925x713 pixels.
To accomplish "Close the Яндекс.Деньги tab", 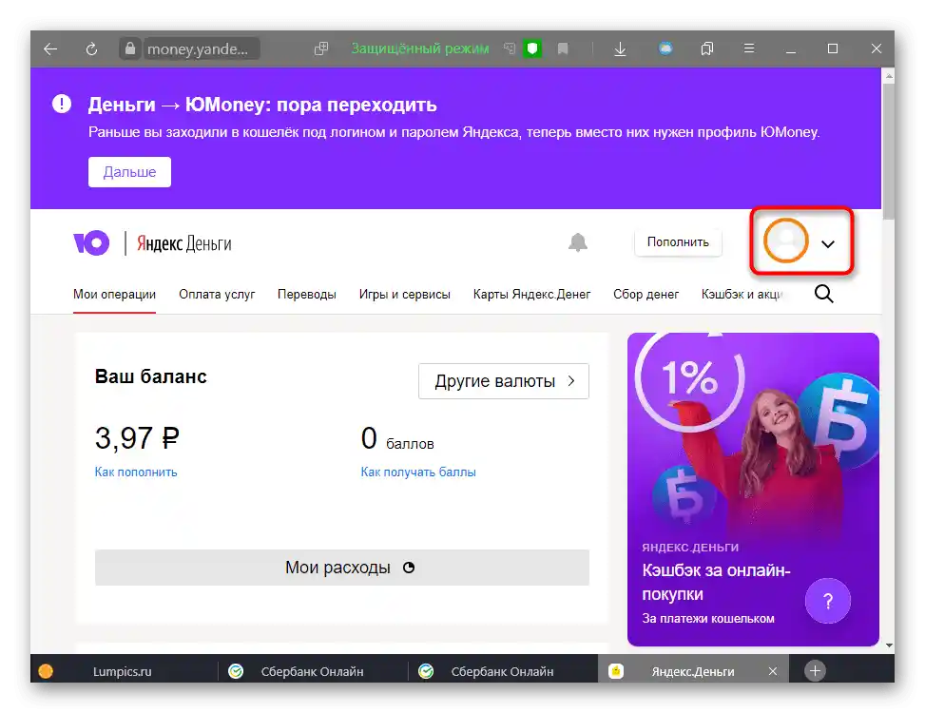I will click(x=773, y=671).
